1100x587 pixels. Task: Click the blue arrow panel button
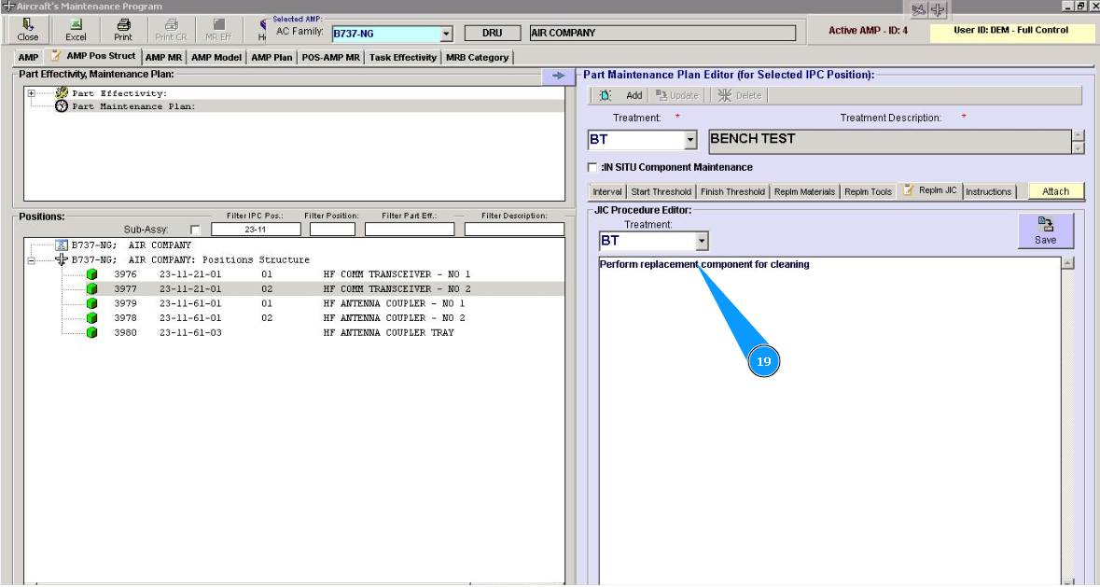tap(558, 76)
